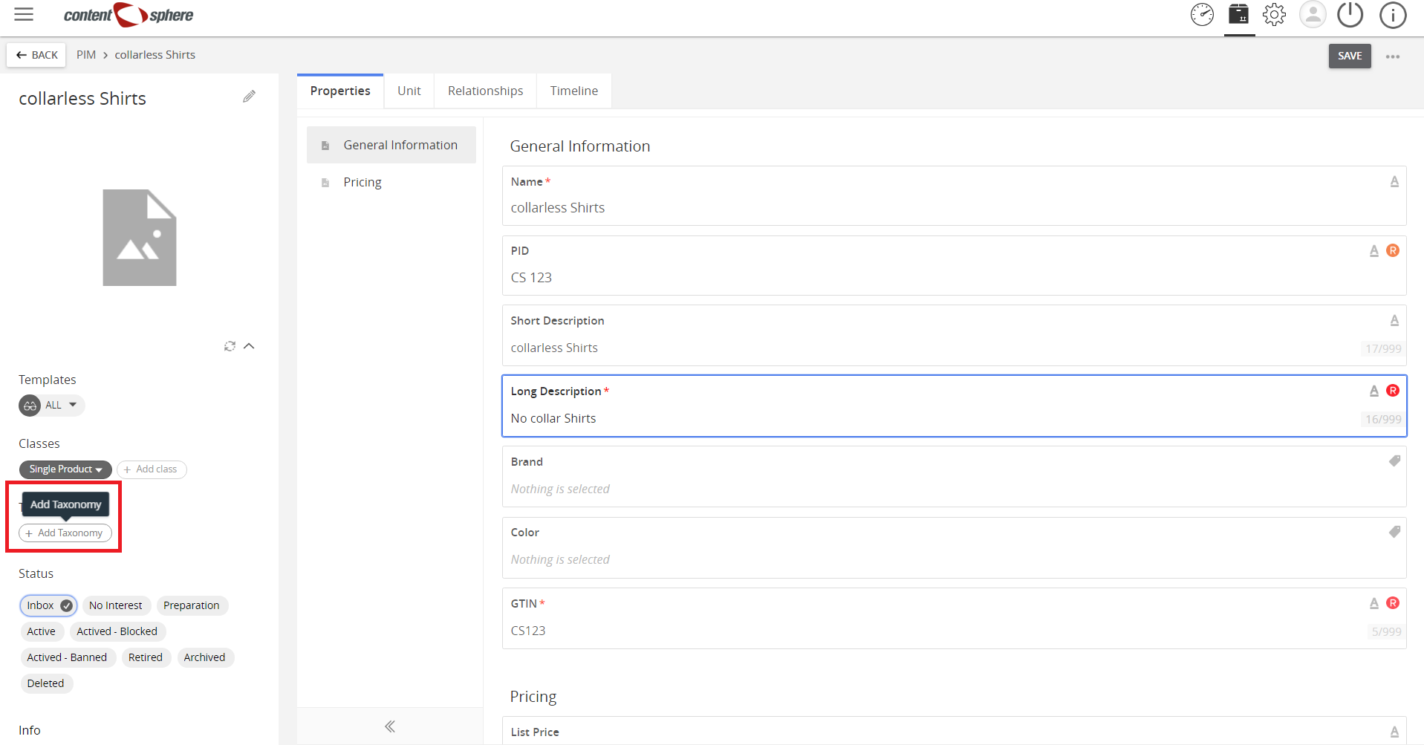Open the info circle icon
This screenshot has height=745, width=1424.
pos(1393,15)
